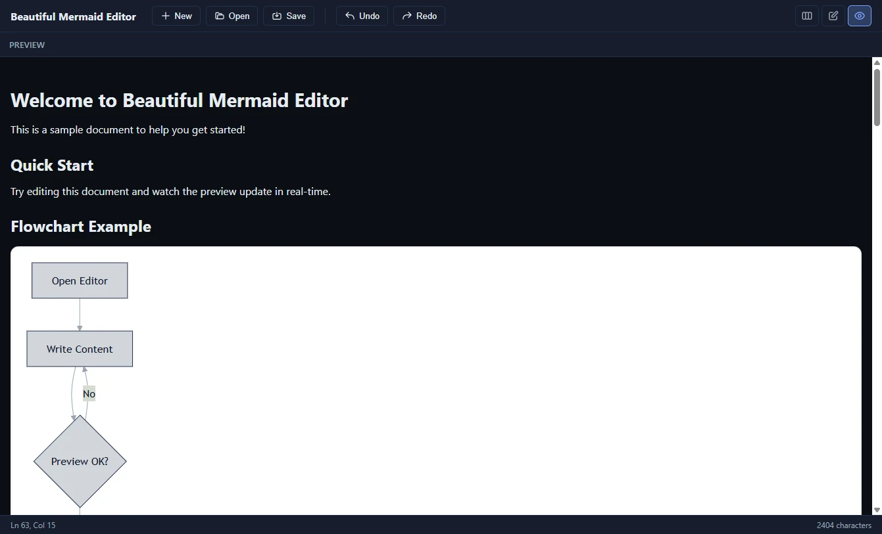The width and height of the screenshot is (882, 534).
Task: Save the document using Save button
Action: coord(289,16)
